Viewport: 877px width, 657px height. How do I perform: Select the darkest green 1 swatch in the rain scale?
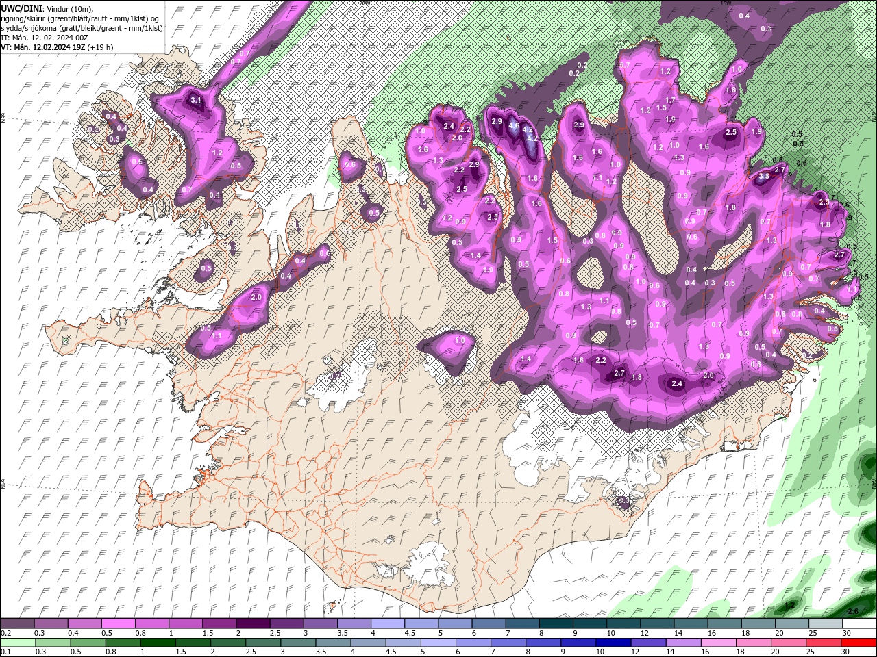pyautogui.click(x=158, y=643)
